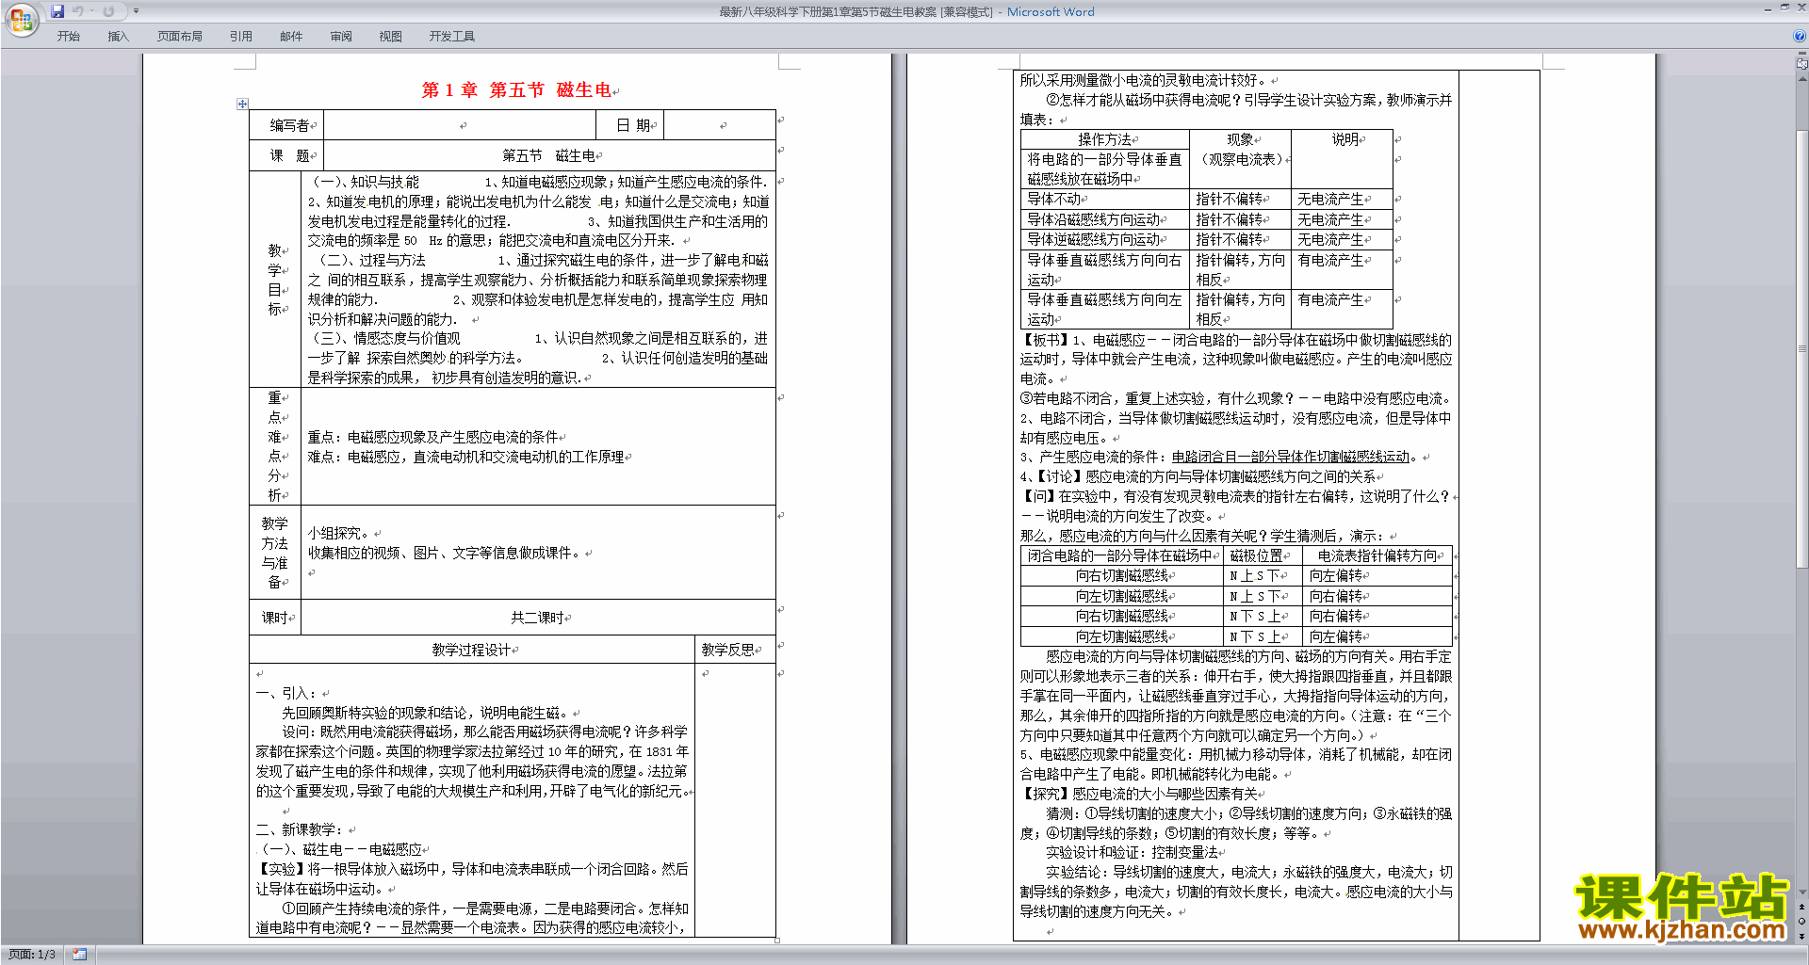Jump to next page double-arrow button
The image size is (1809, 965).
pyautogui.click(x=1802, y=936)
